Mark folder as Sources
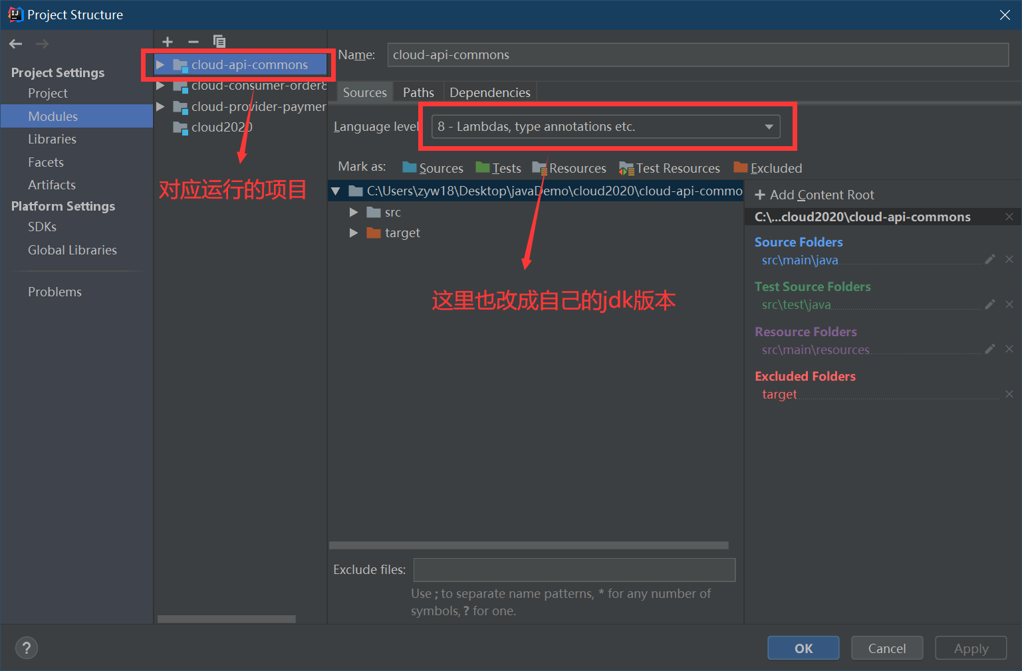 coord(433,168)
